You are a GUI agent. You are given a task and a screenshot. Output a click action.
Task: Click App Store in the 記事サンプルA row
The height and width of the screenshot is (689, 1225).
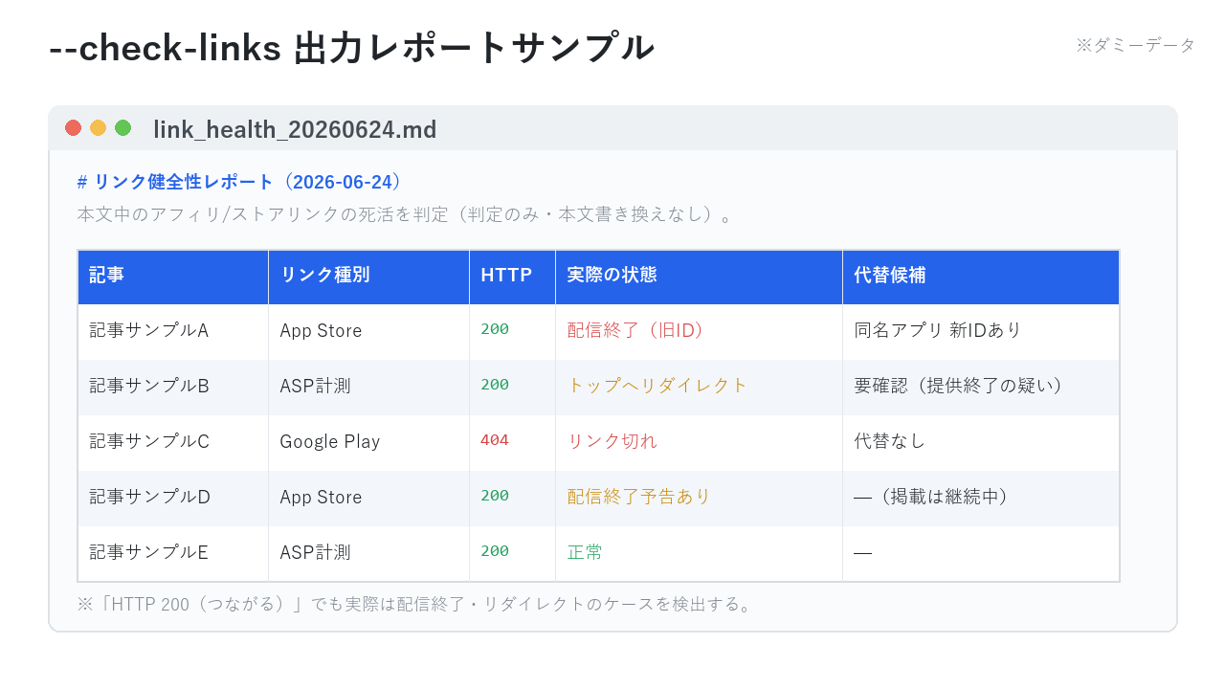tap(321, 331)
